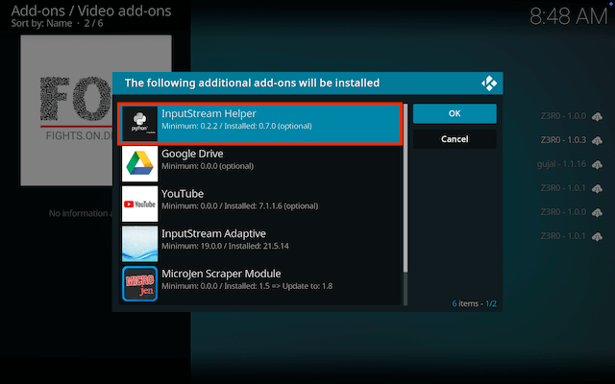
Task: Click the Z3R0 - 1.0.1 row above bottom rows
Action: click(571, 188)
